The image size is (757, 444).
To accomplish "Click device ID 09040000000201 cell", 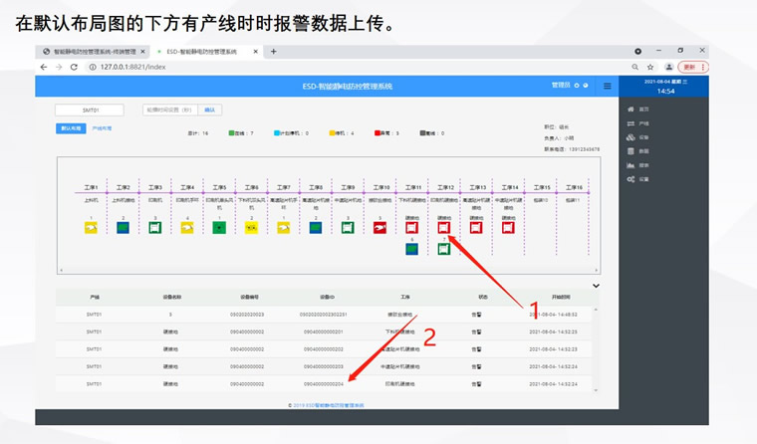I will point(324,333).
